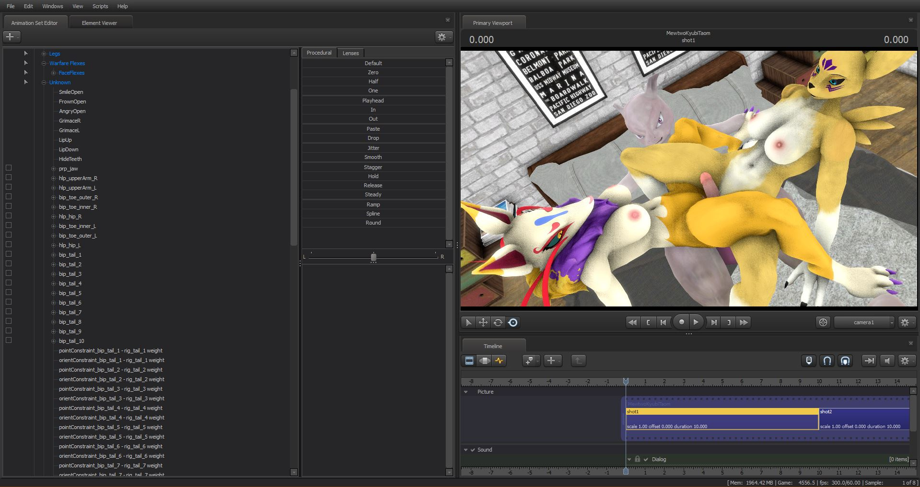
Task: Select the screen manipulator circle tool
Action: coord(513,322)
